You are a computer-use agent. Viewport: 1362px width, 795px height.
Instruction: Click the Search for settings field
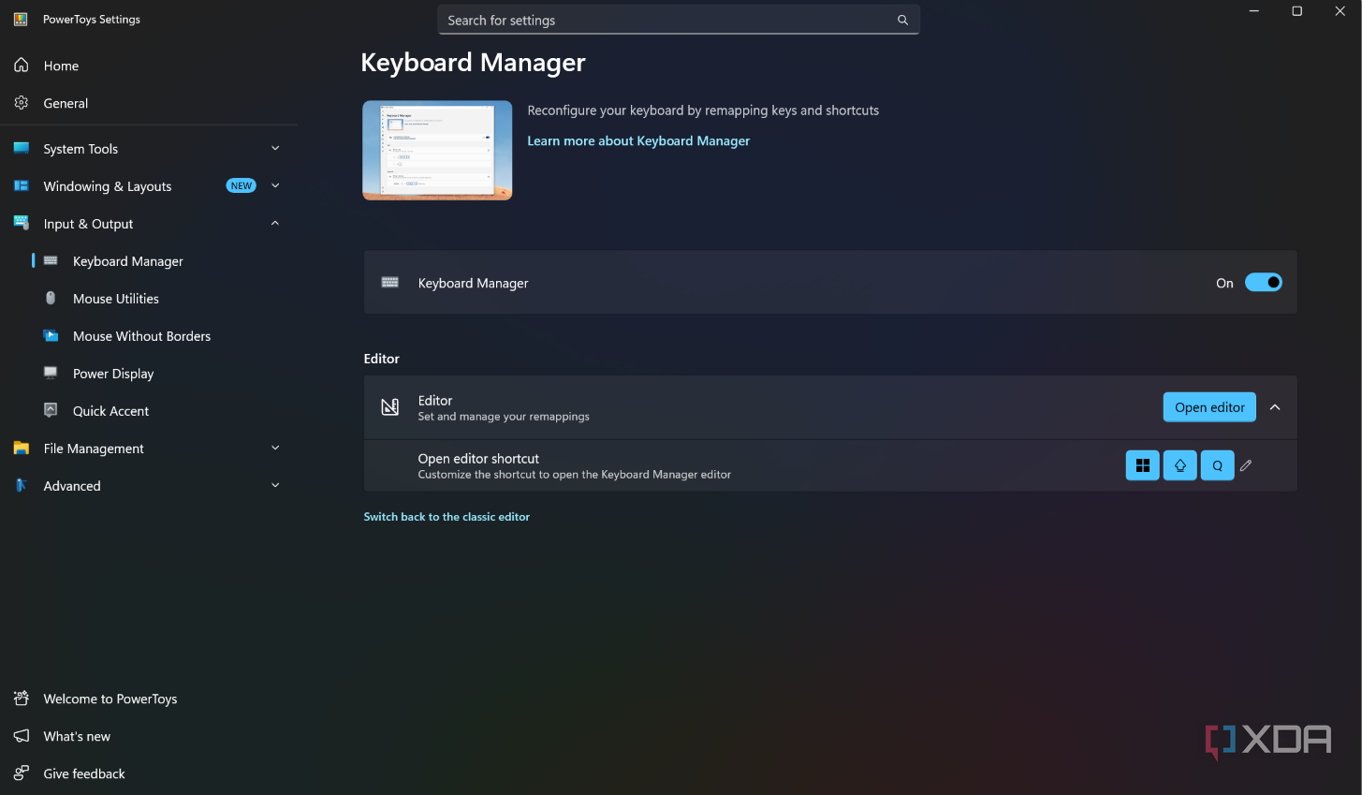click(679, 20)
